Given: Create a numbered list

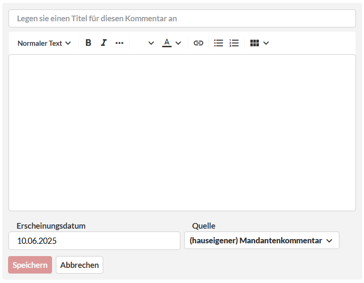Looking at the screenshot, I should [x=234, y=43].
